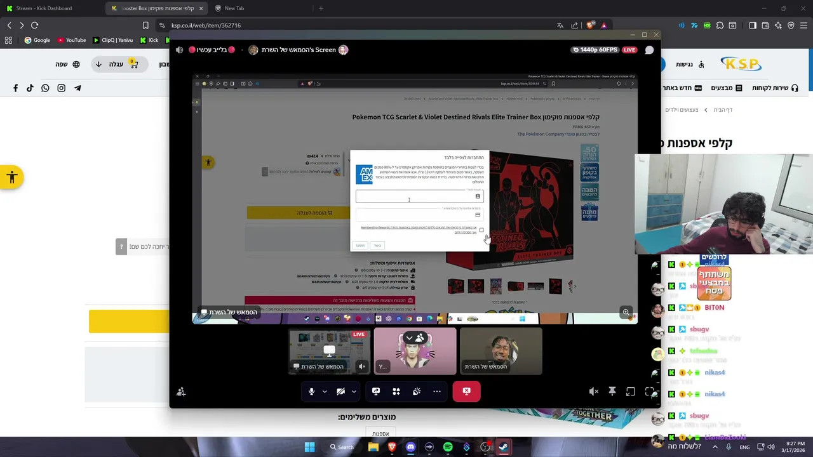This screenshot has width=813, height=457.
Task: Open microphone options arrow next to mic button
Action: pos(325,392)
